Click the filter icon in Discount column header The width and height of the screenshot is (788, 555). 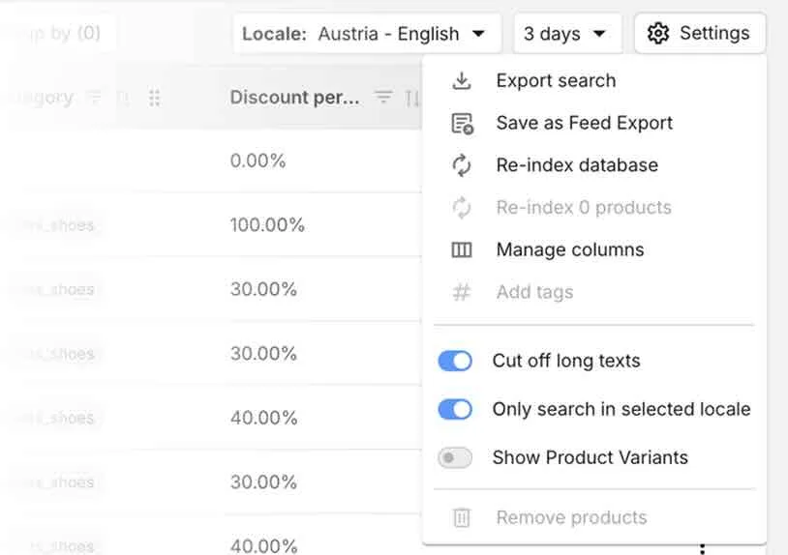coord(384,98)
